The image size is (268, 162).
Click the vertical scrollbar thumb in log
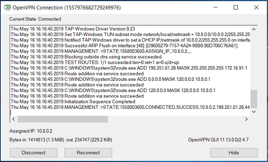[254, 99]
